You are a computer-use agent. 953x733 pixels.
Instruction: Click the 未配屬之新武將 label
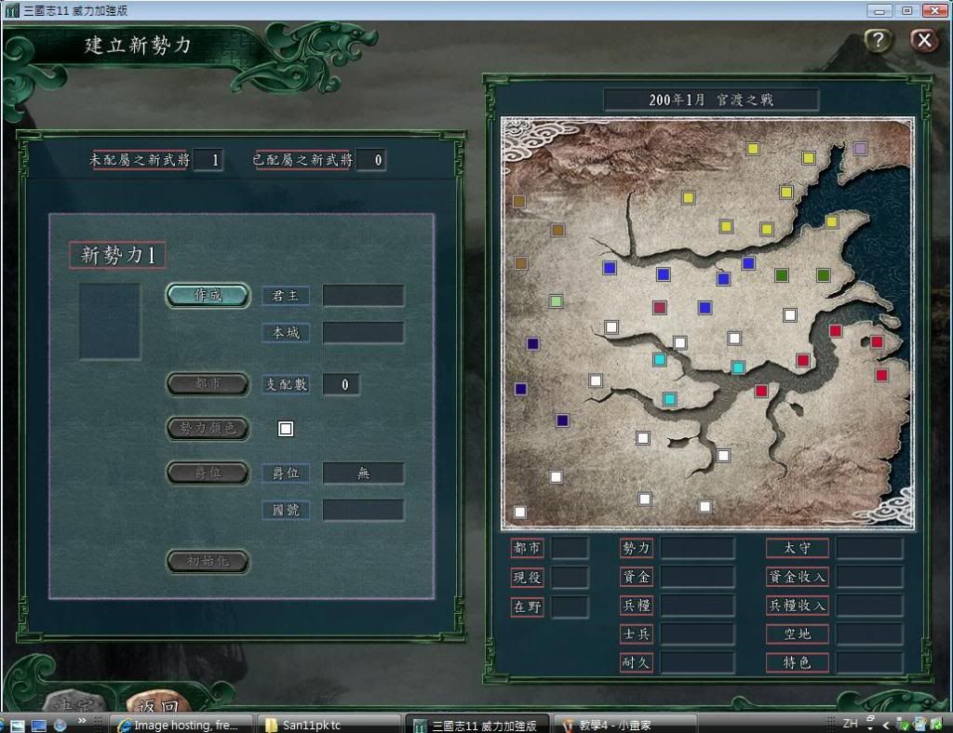tap(140, 160)
